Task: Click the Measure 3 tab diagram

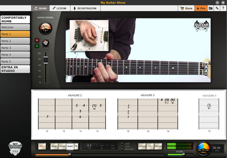Action: pyautogui.click(x=148, y=114)
